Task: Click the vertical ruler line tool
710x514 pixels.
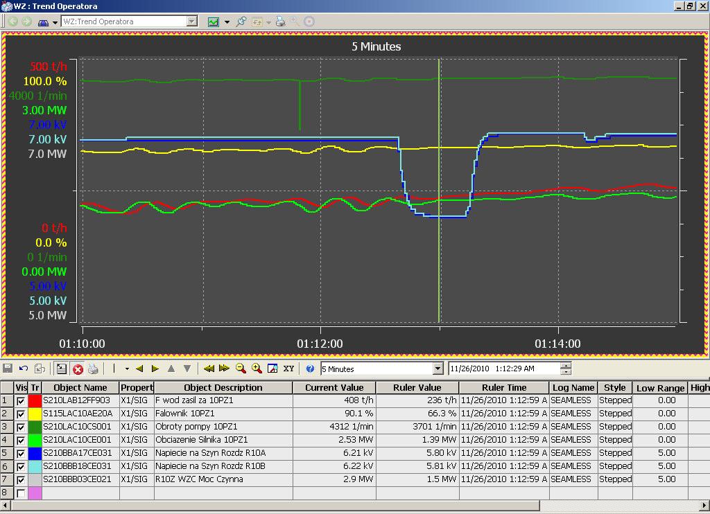Action: [x=114, y=369]
